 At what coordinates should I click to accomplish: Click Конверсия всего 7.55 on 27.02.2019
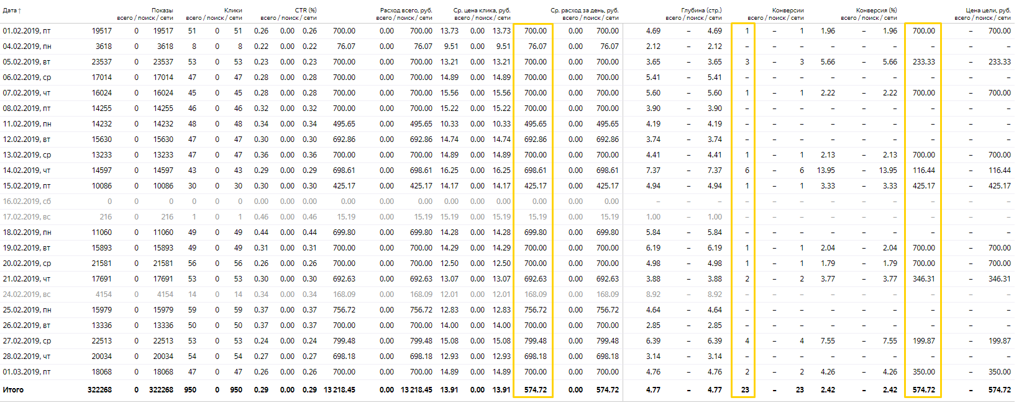[828, 341]
